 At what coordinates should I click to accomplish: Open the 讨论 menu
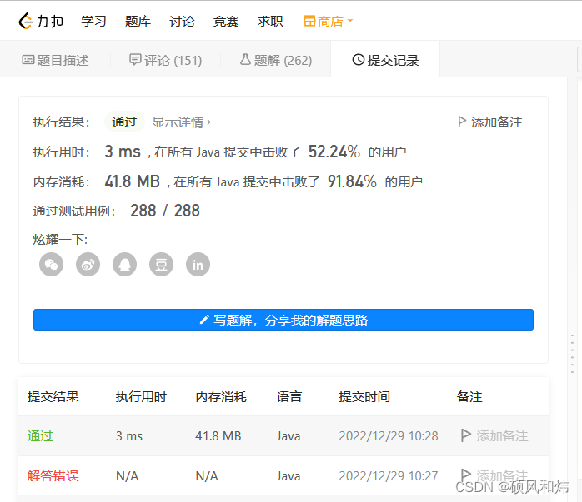(182, 21)
